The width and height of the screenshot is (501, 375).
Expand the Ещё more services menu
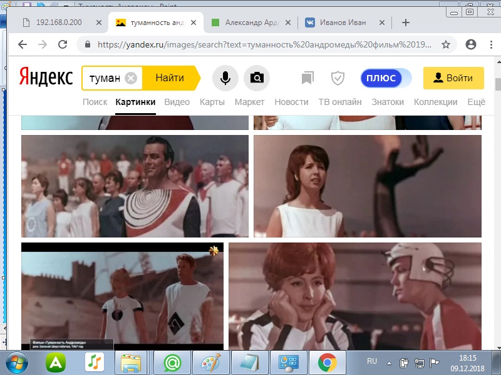point(477,102)
